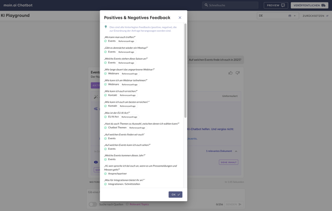Click the lightbulb hint icon
Image resolution: width=332 pixels, height=211 pixels.
tap(106, 27)
